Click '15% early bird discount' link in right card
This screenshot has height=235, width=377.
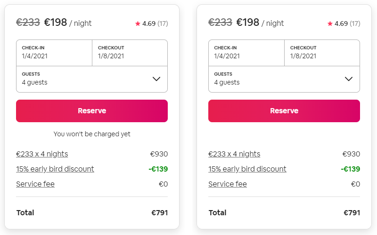pyautogui.click(x=247, y=169)
